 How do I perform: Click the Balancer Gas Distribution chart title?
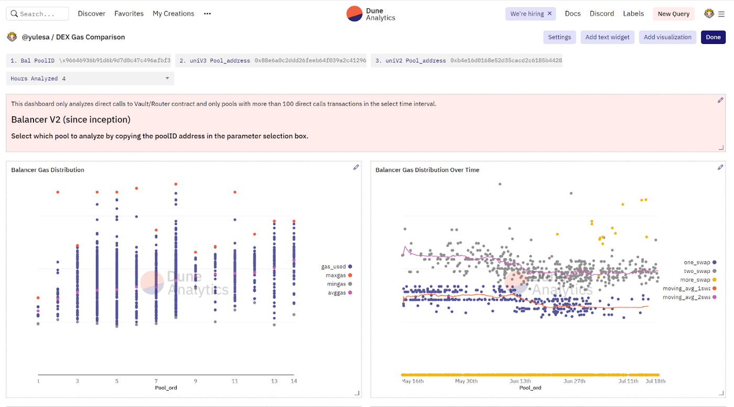pyautogui.click(x=48, y=170)
